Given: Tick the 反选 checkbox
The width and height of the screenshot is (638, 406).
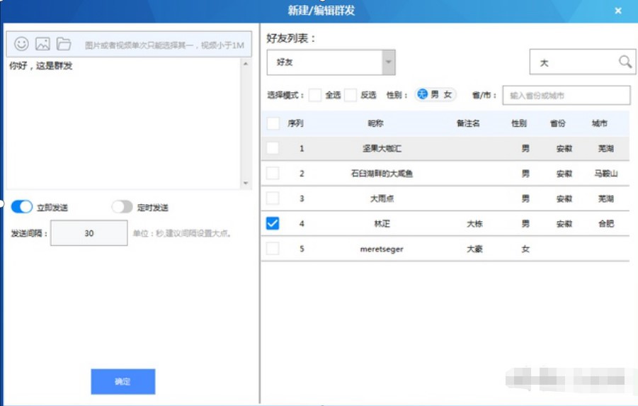Looking at the screenshot, I should pyautogui.click(x=351, y=95).
